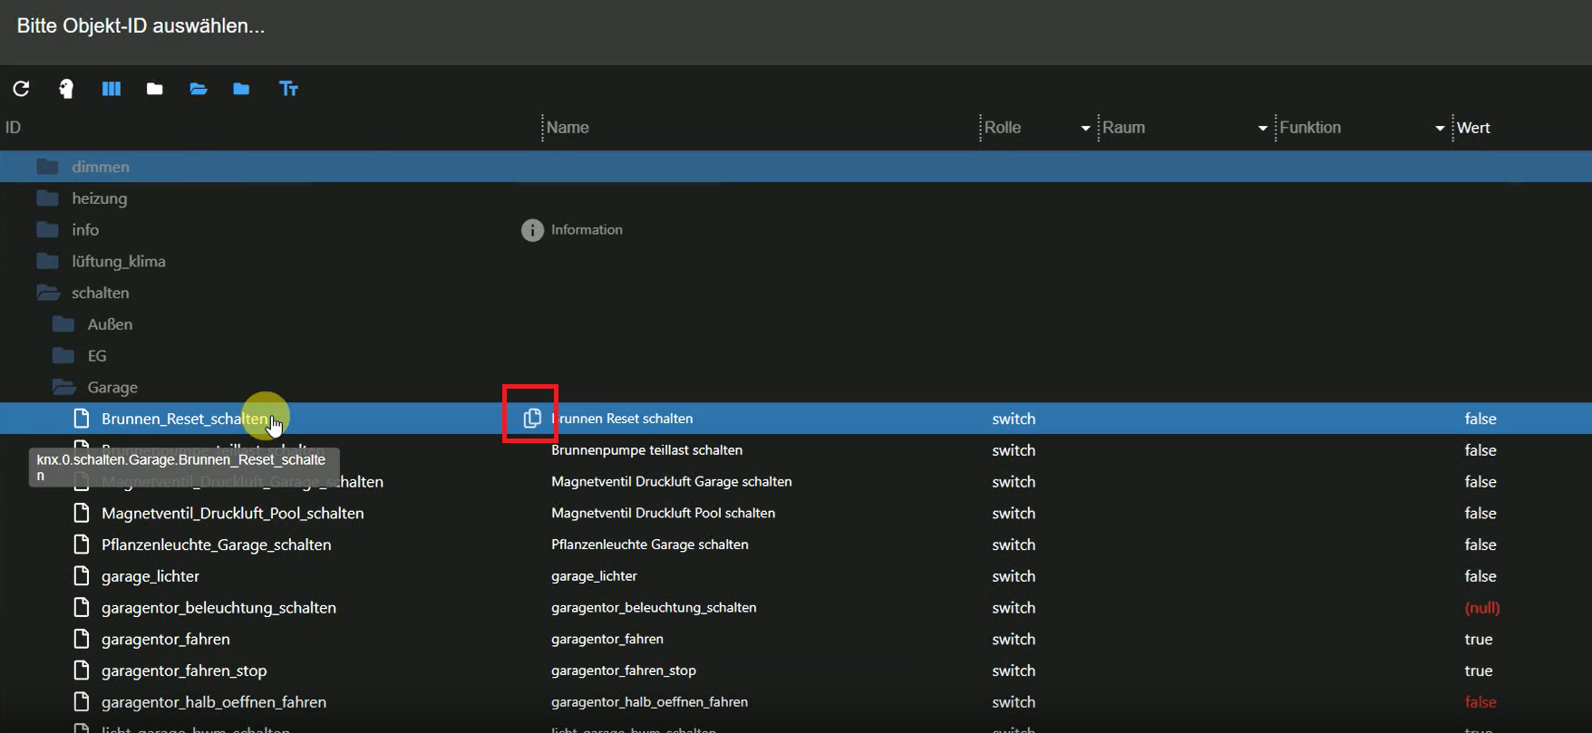Open the column visibility settings icon

(x=111, y=89)
